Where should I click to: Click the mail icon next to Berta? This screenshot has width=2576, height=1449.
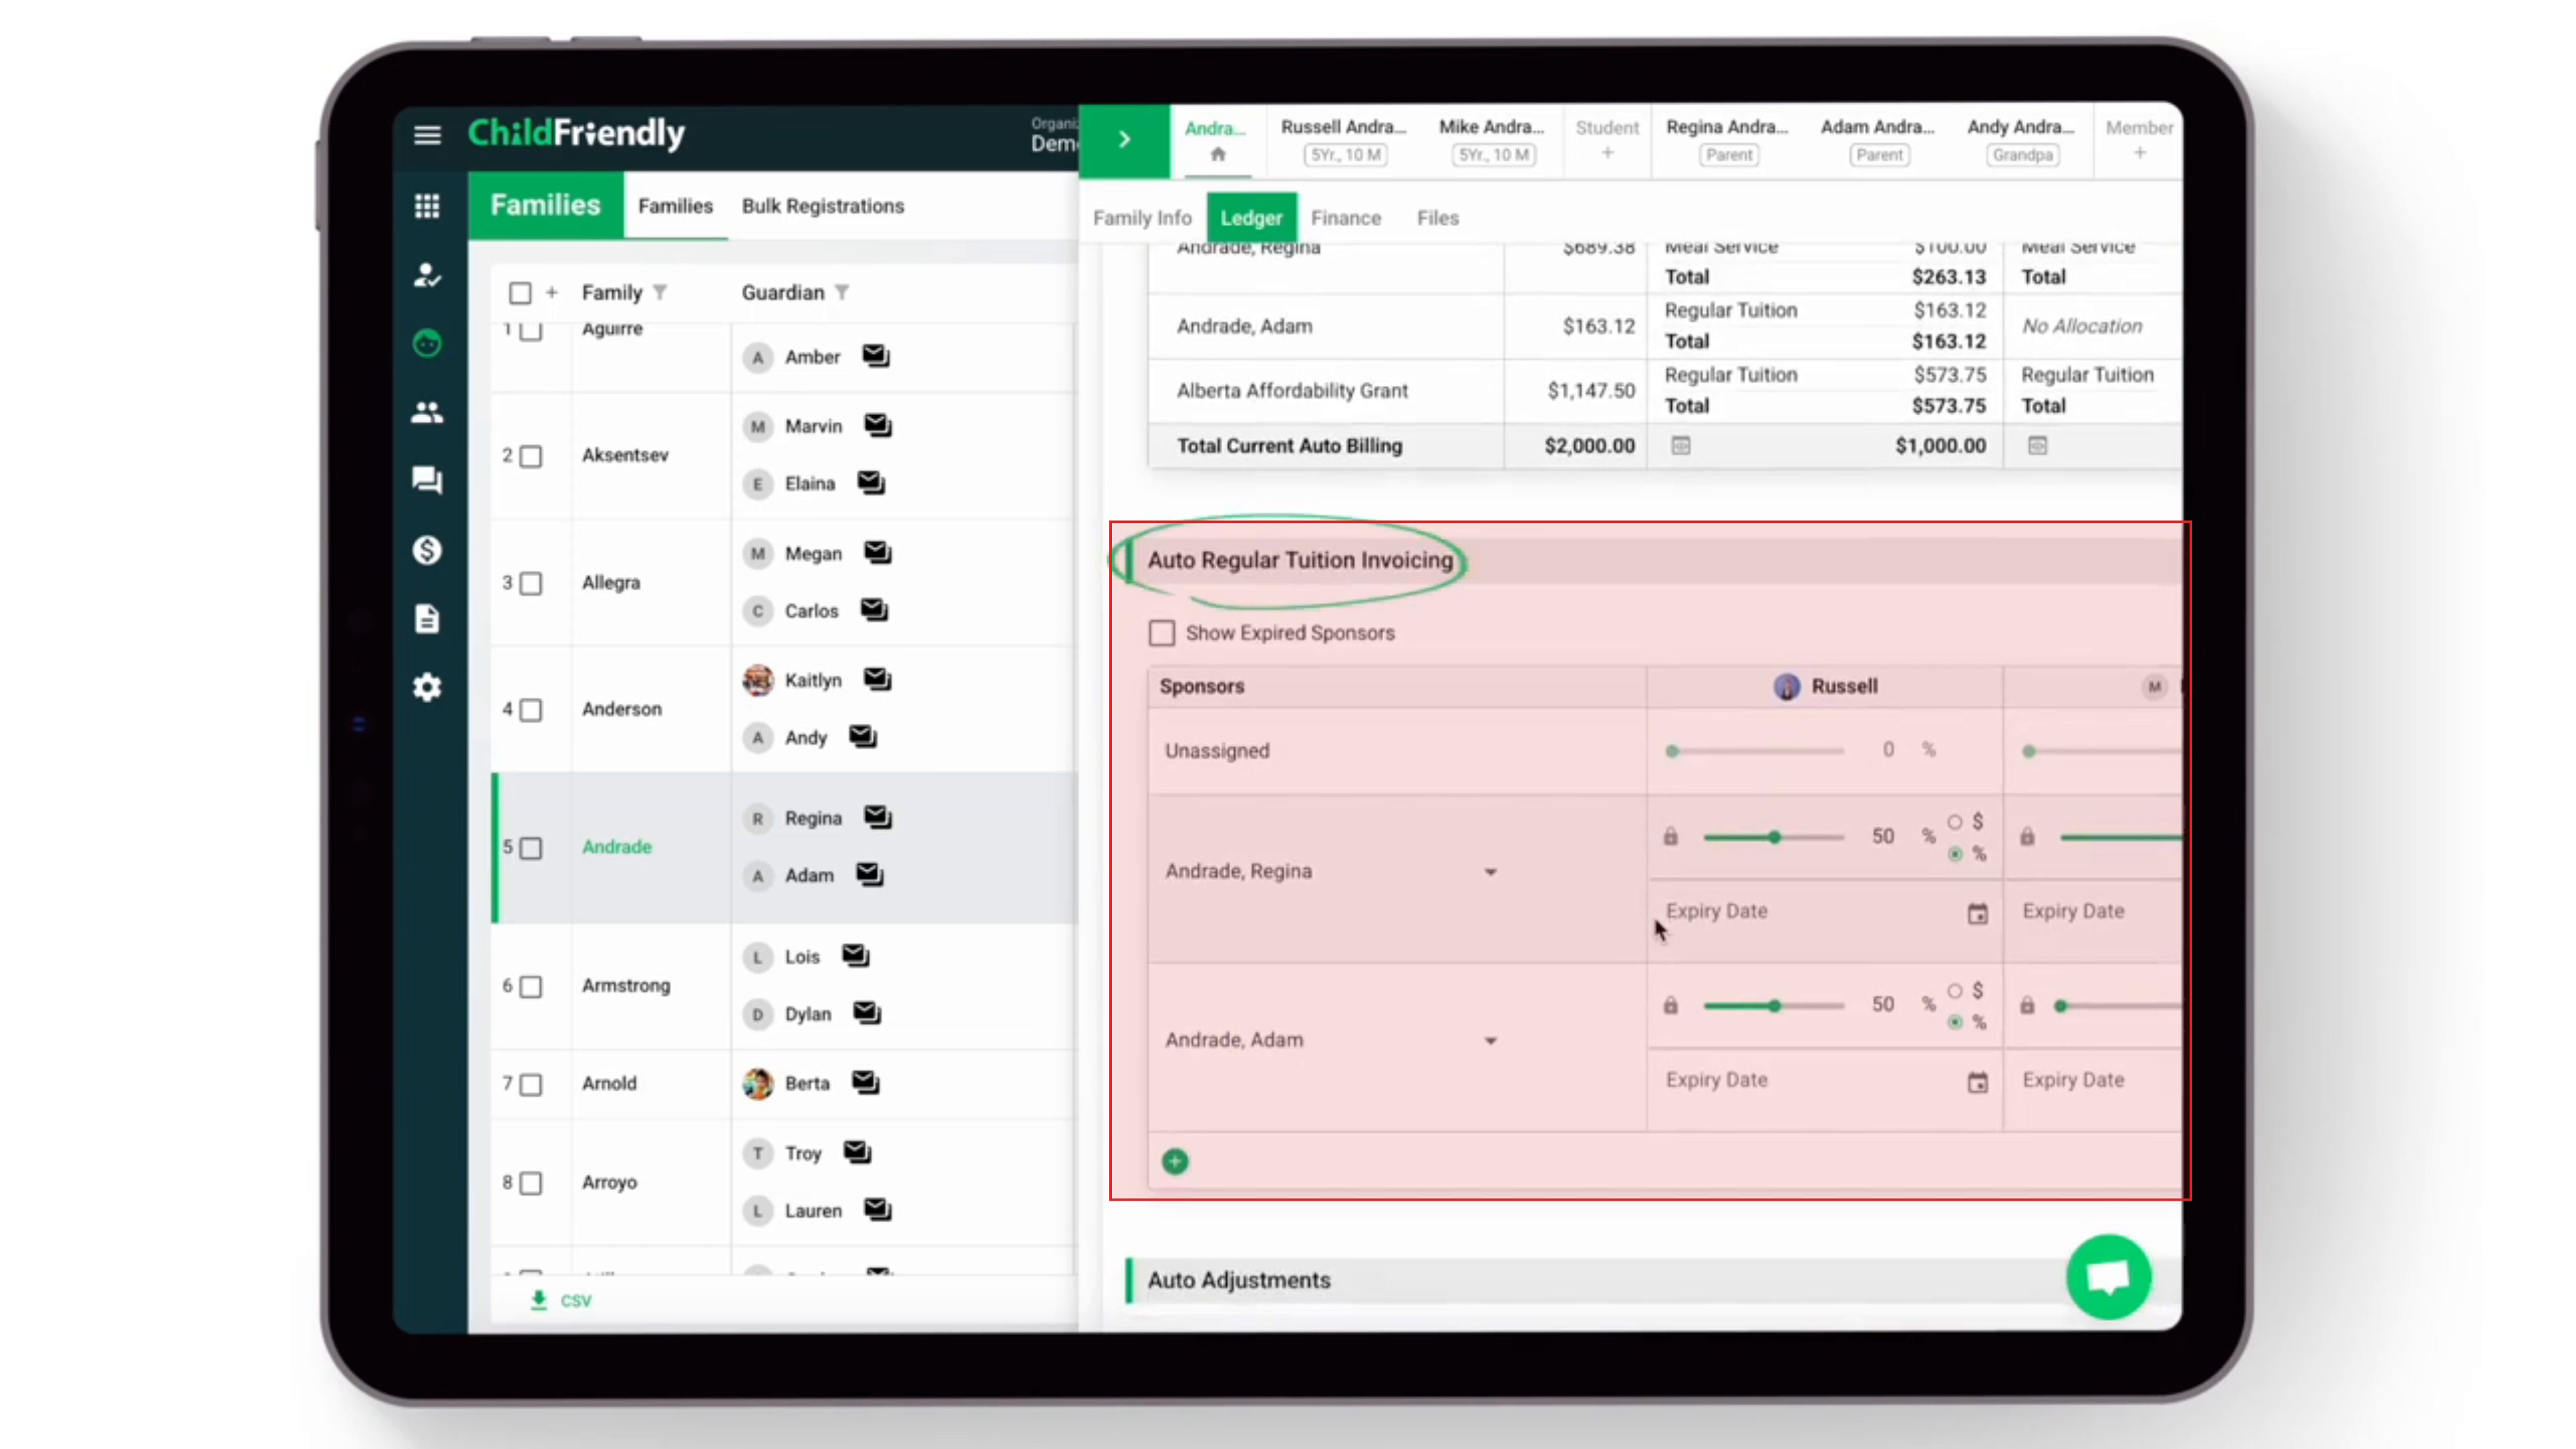pyautogui.click(x=866, y=1082)
